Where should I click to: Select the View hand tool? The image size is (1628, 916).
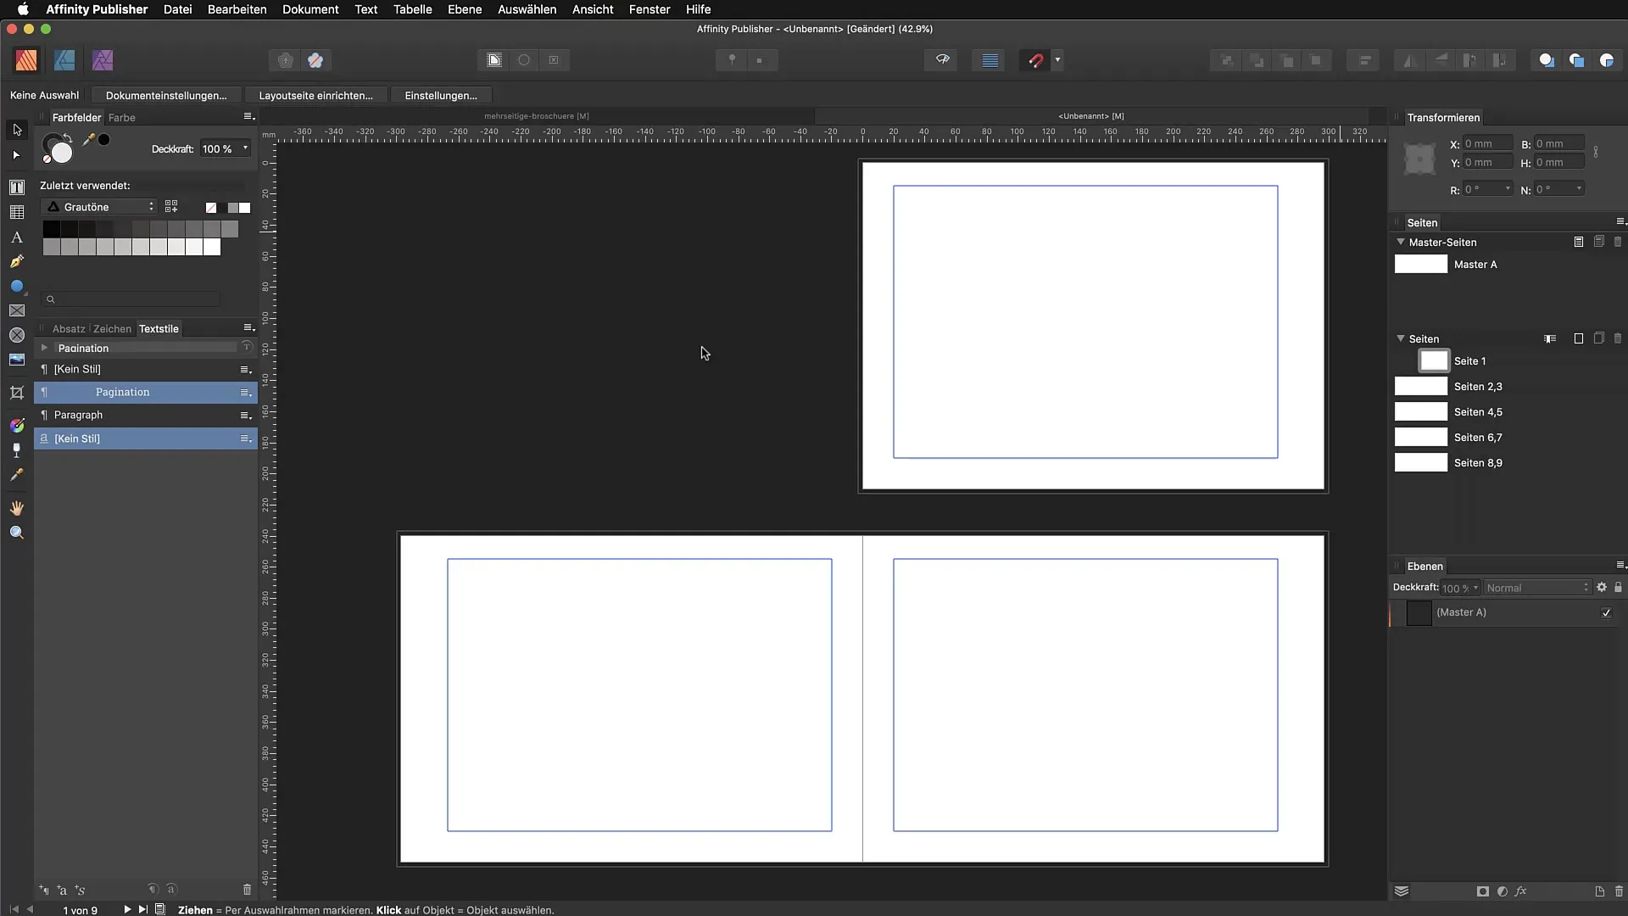click(x=17, y=507)
